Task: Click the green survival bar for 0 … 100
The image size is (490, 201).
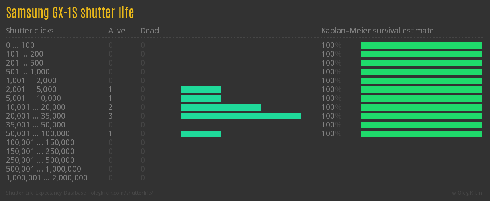Action: tap(422, 45)
